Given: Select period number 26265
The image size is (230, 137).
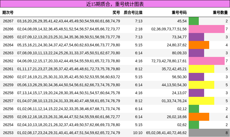Looking at the screenshot, I should pyautogui.click(x=8, y=37).
